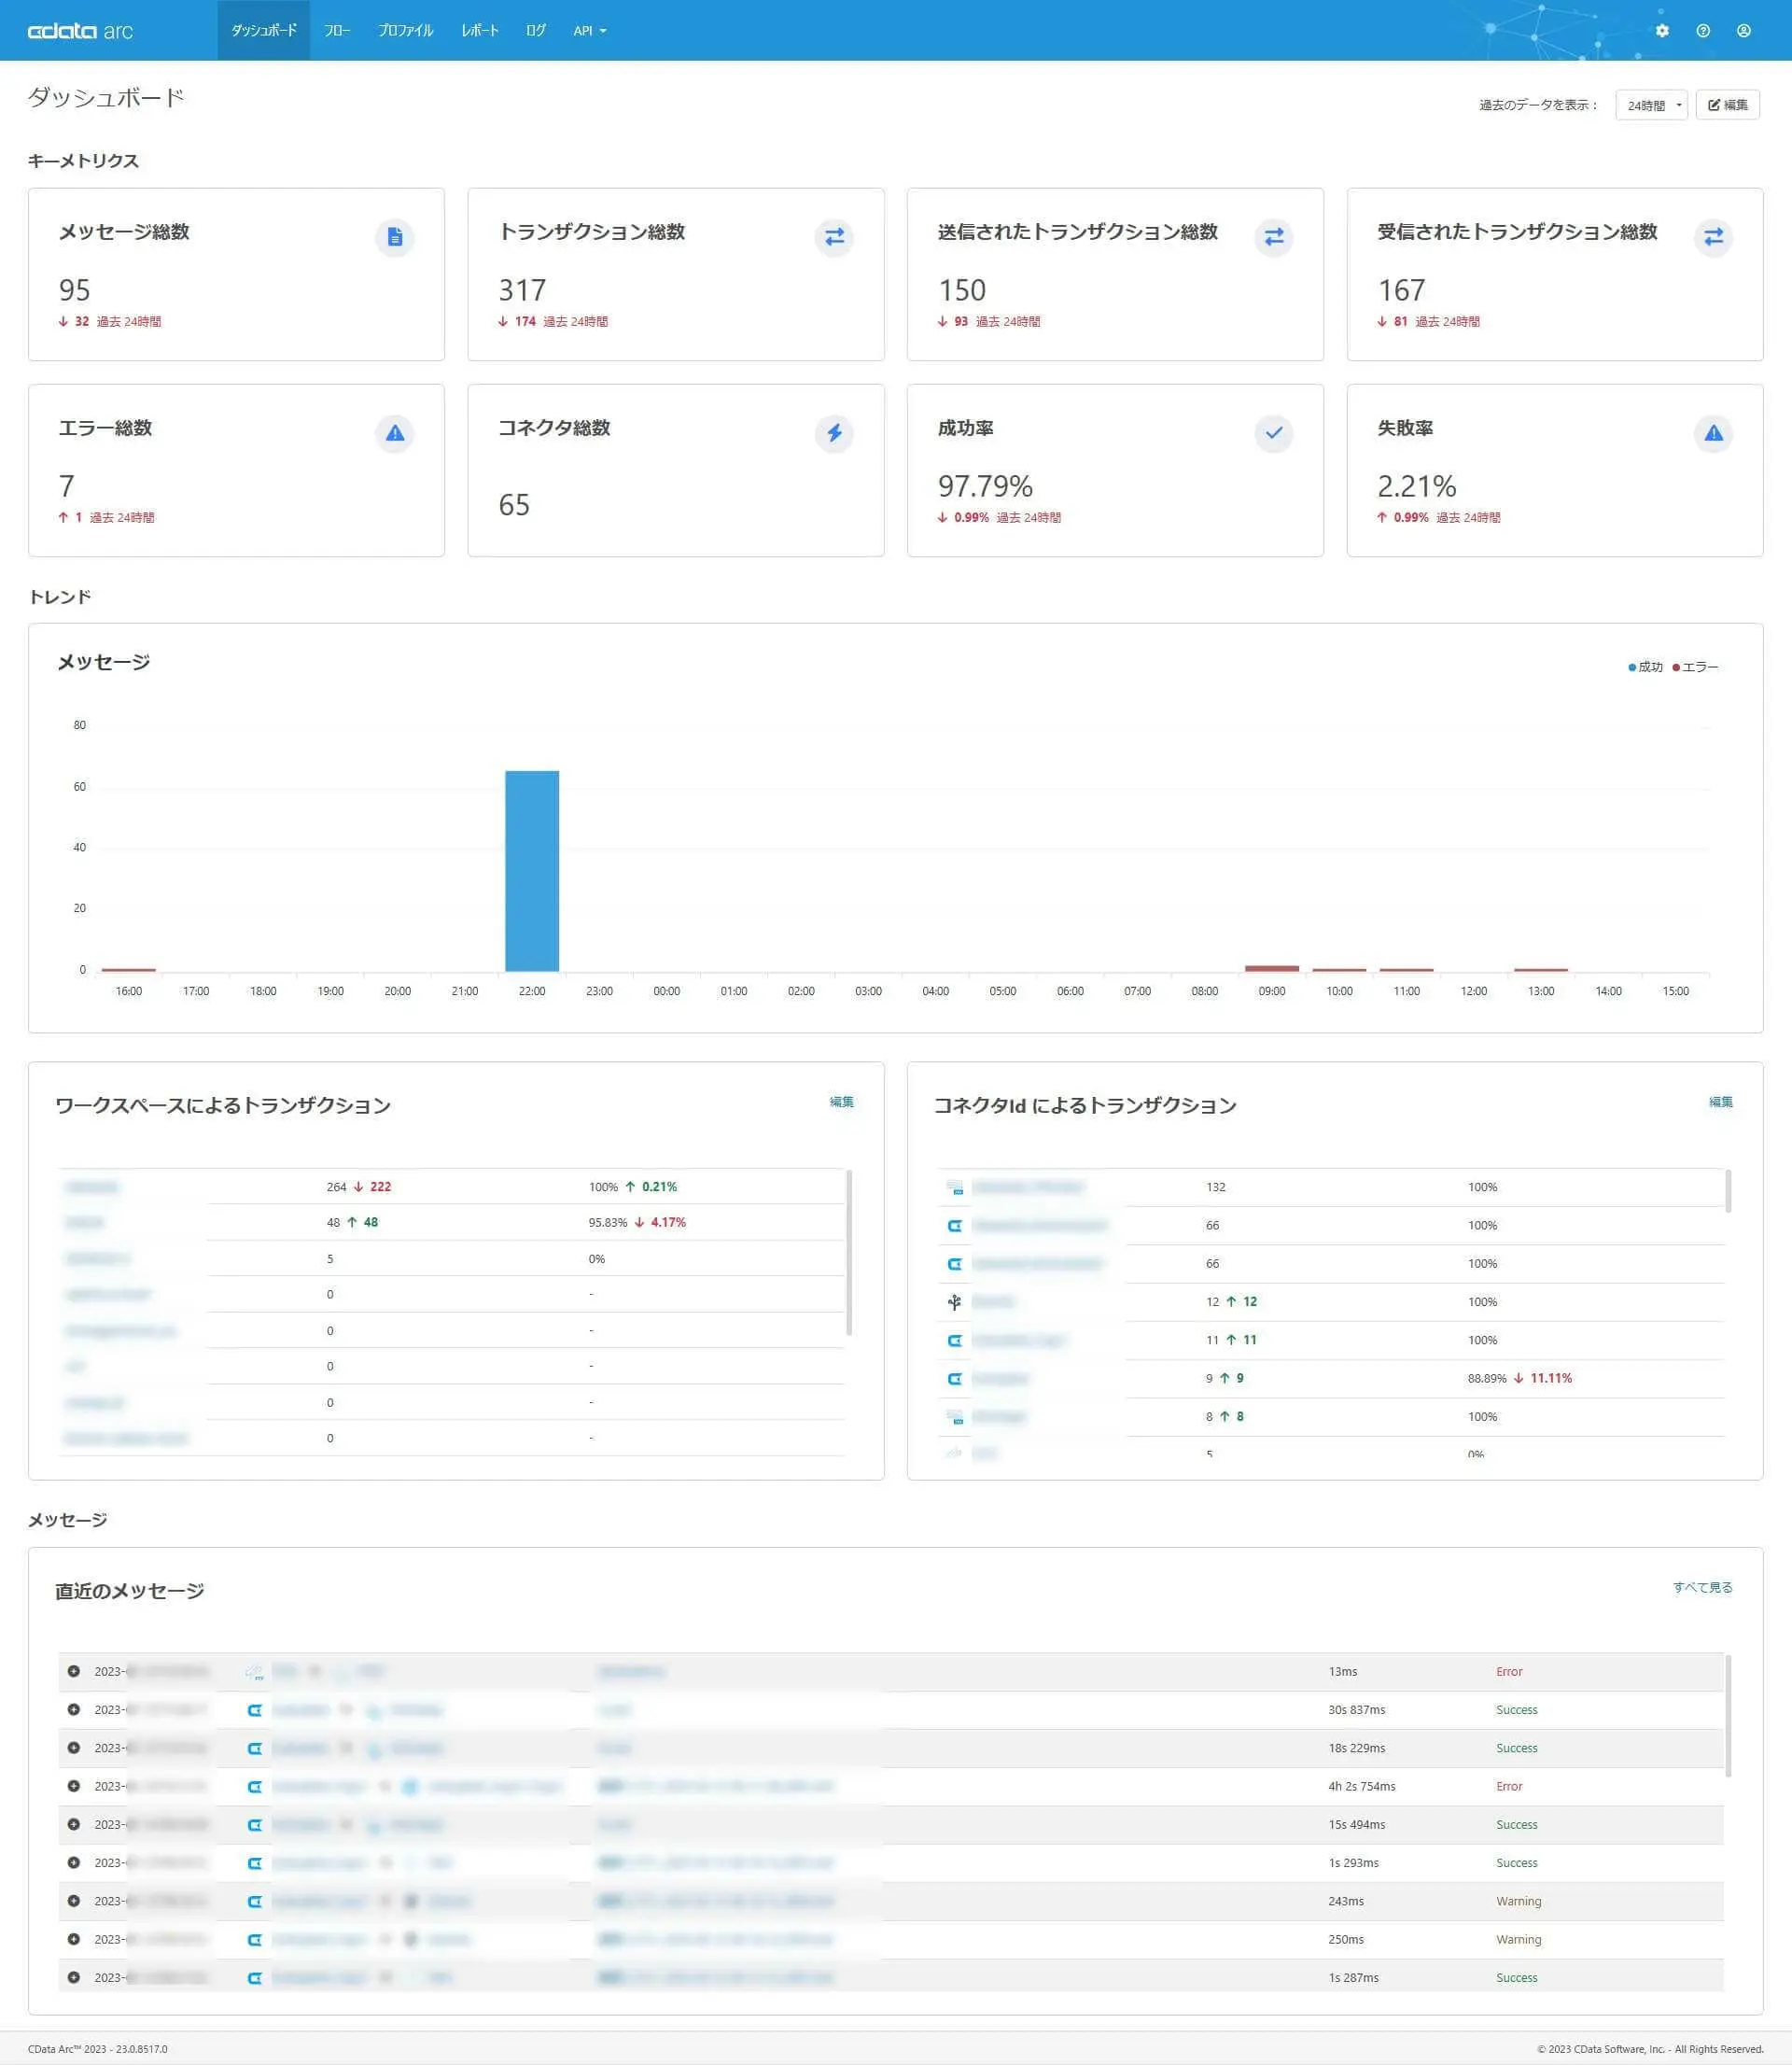Click the dashboard 編集 button
1792x2065 pixels.
tap(1727, 105)
